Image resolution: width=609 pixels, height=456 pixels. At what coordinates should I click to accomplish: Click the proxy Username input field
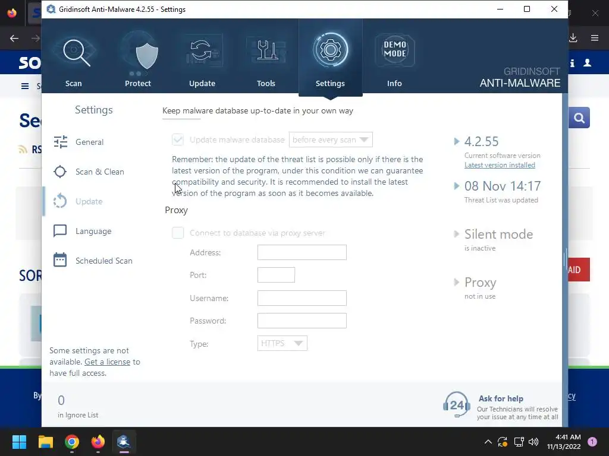(x=302, y=298)
